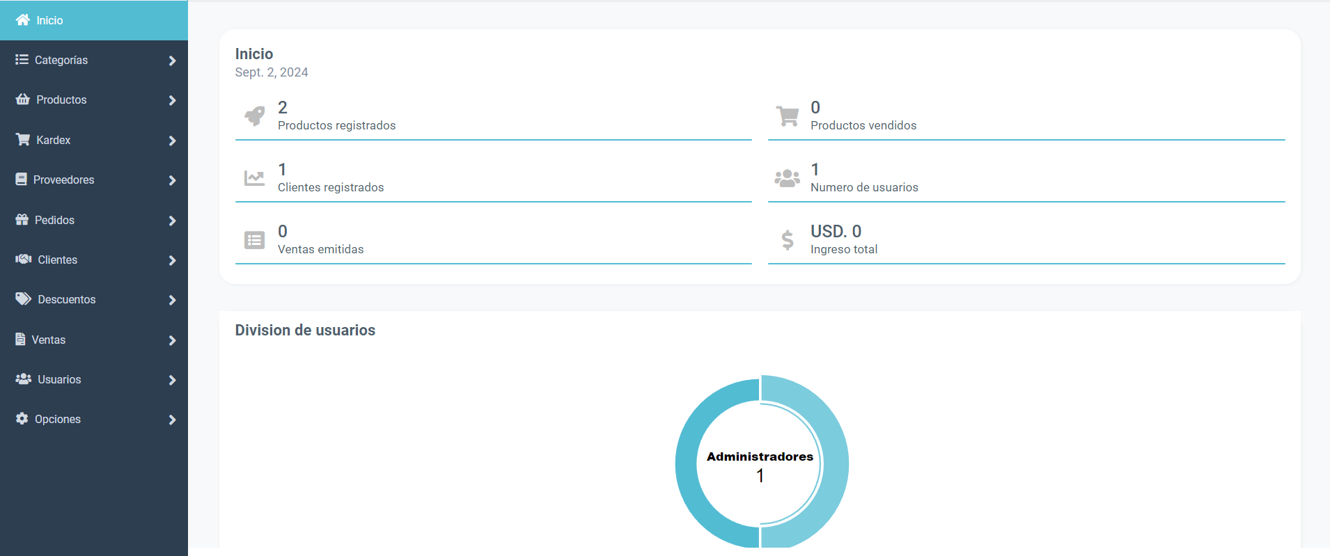Click the Opciones gear icon

22,419
